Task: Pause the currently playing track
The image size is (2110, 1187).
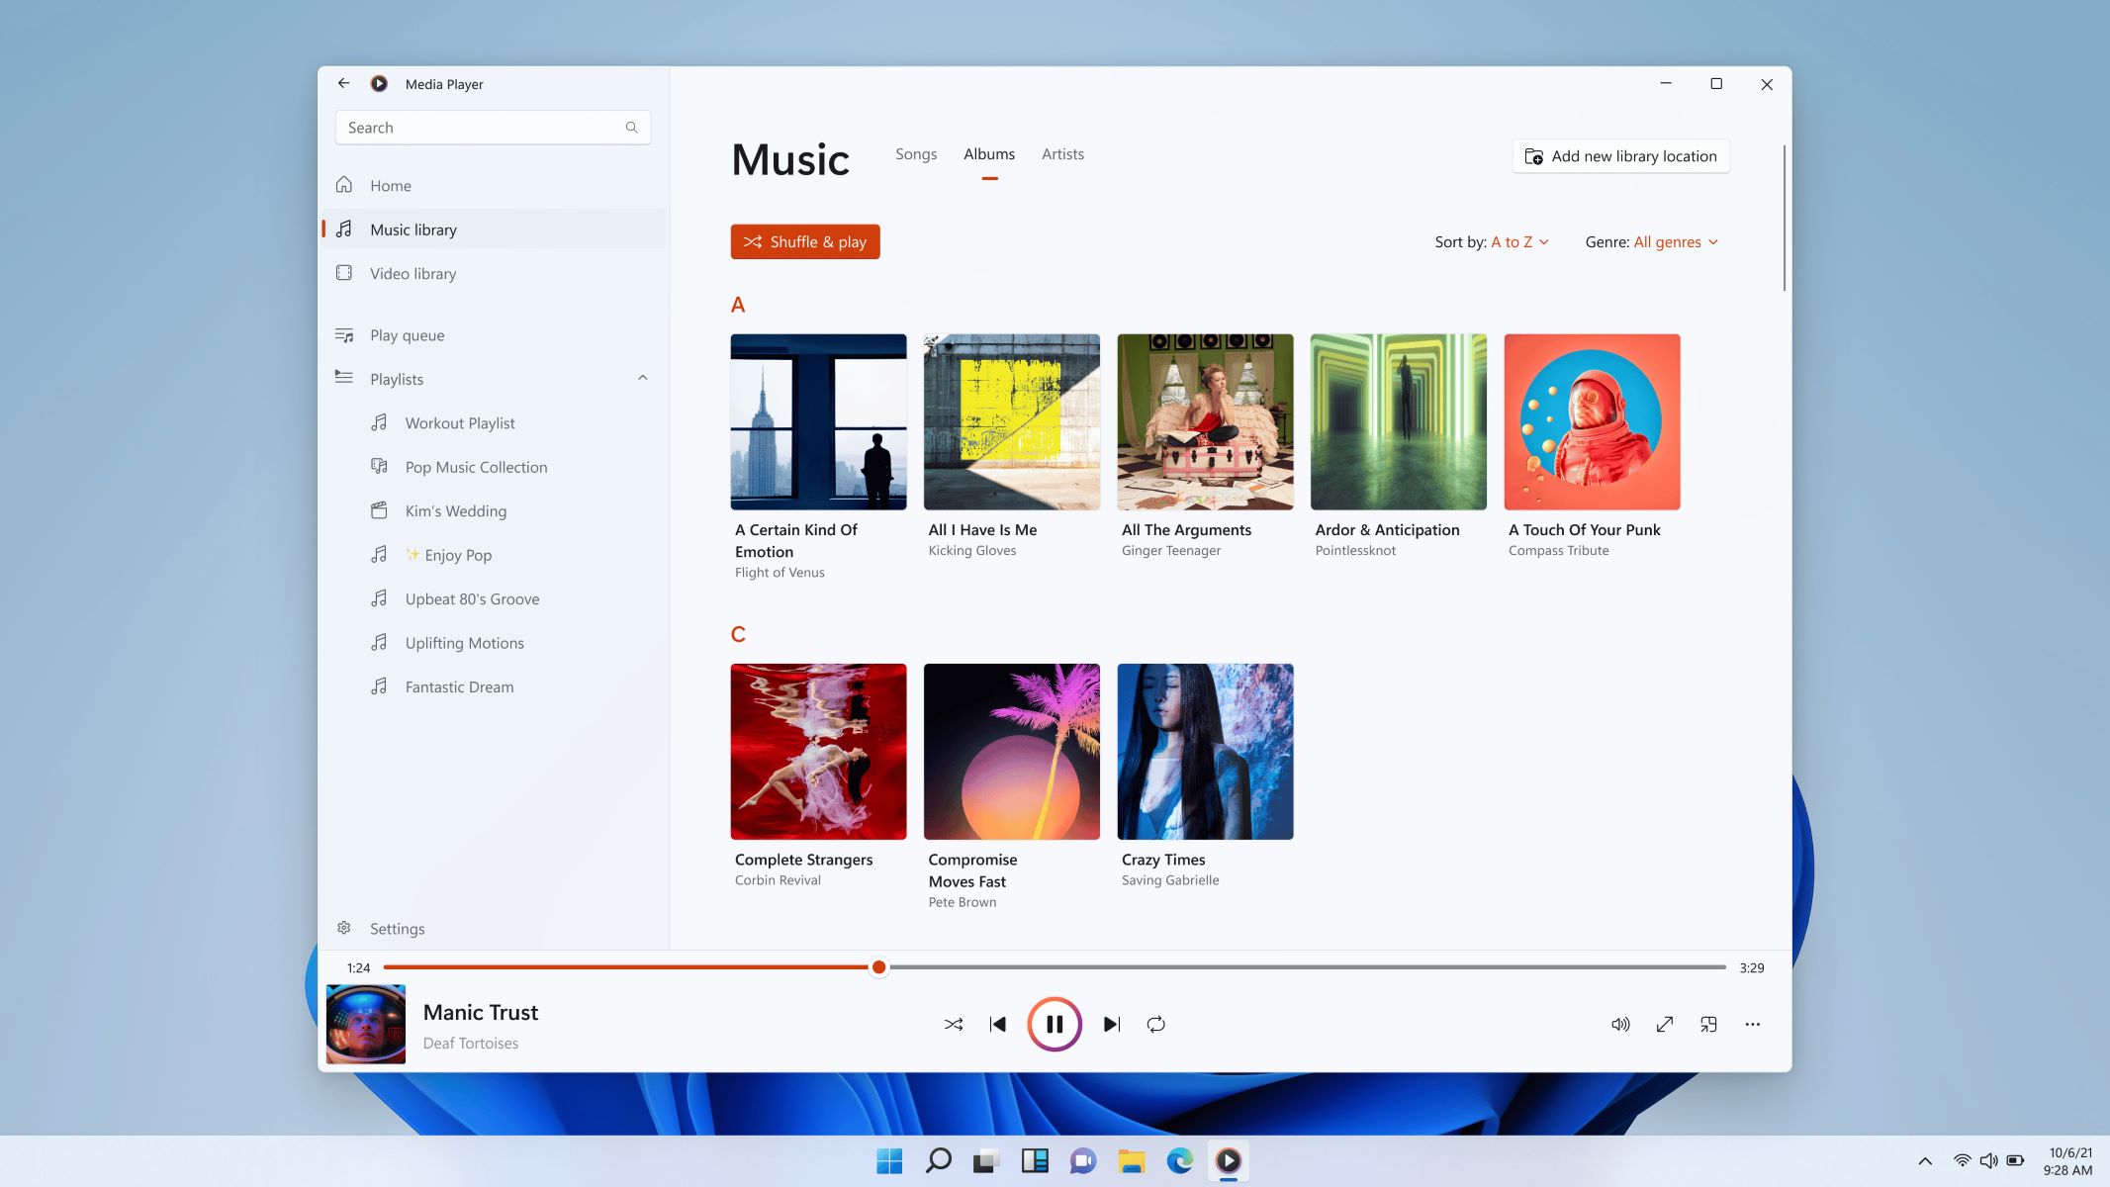Action: [1054, 1025]
